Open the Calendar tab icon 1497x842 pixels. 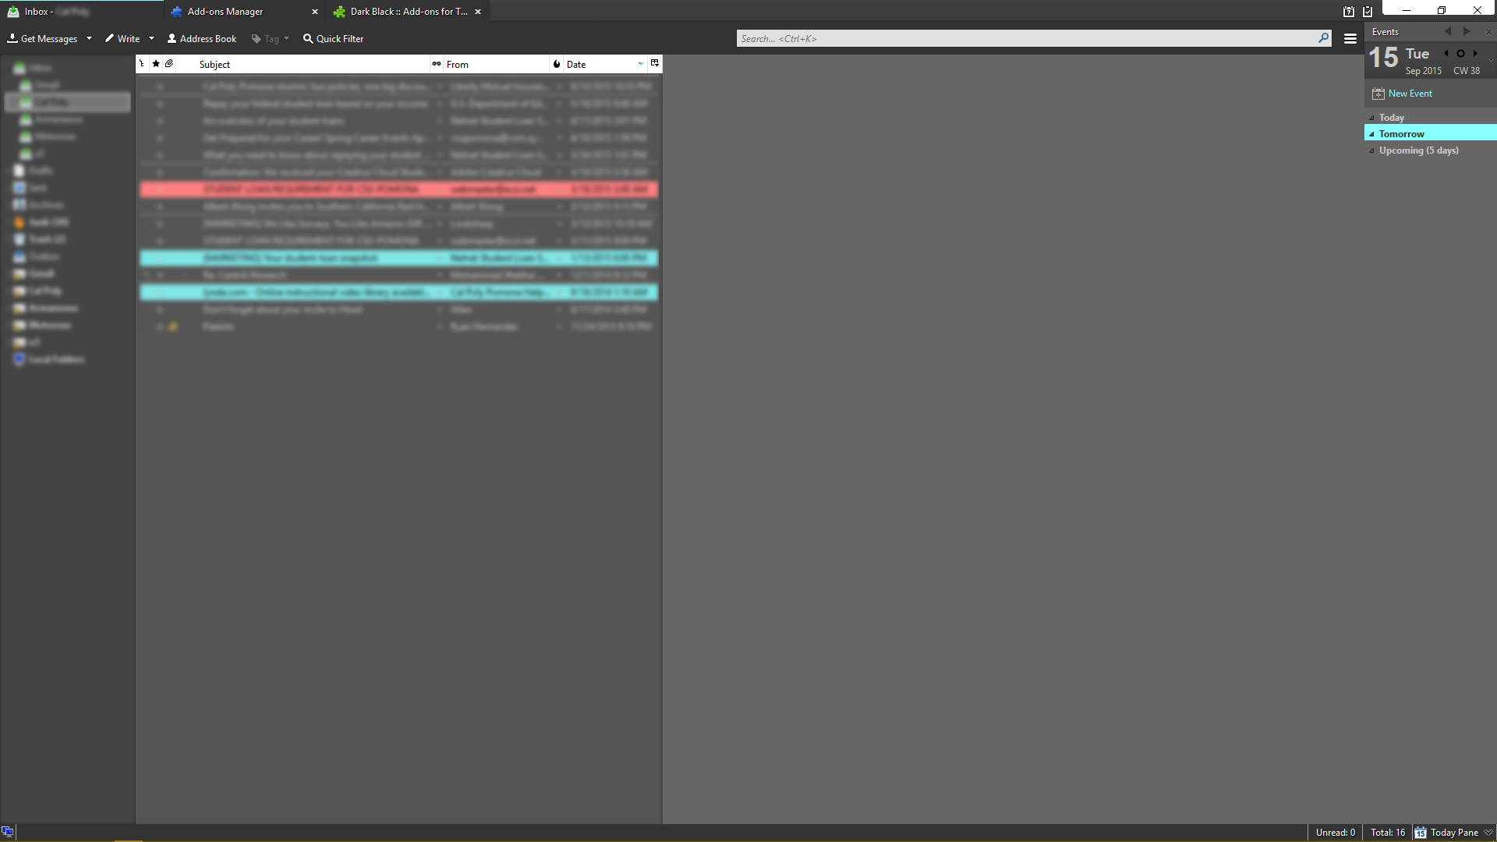pos(1349,12)
